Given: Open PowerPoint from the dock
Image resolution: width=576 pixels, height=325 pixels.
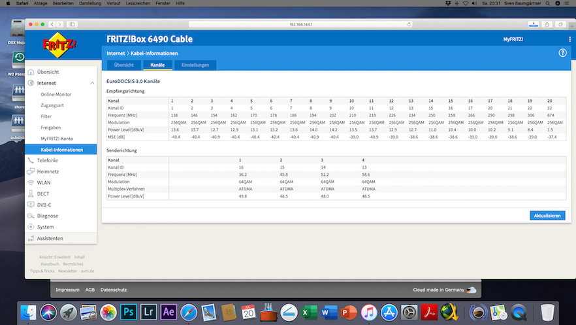Looking at the screenshot, I should (x=349, y=313).
